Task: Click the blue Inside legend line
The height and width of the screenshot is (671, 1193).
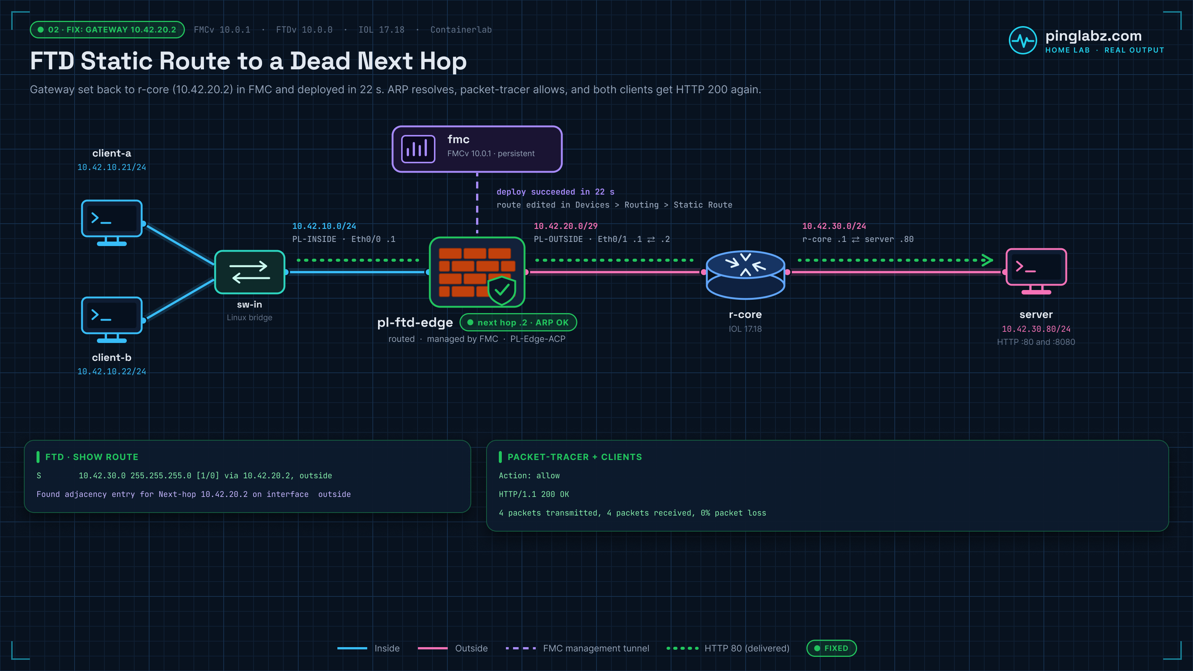Action: [x=352, y=648]
